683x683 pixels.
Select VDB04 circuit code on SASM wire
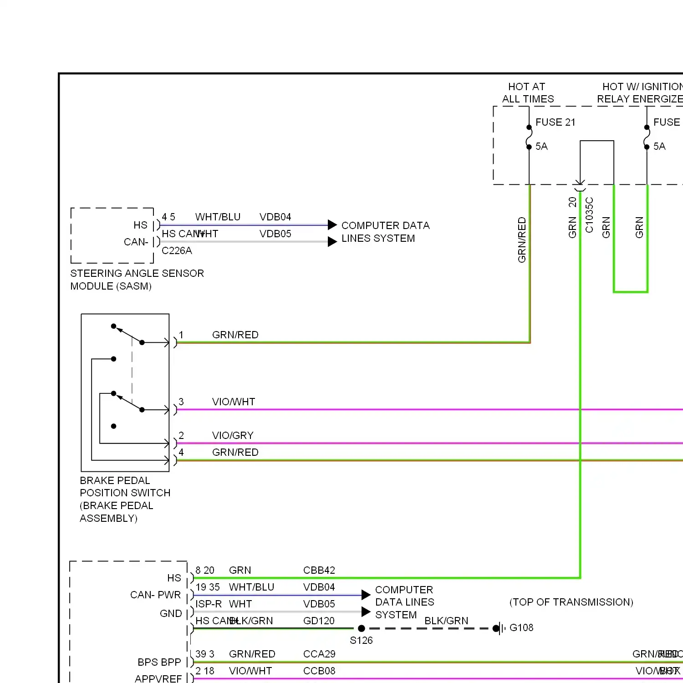275,217
